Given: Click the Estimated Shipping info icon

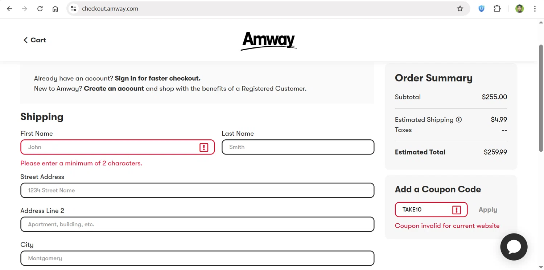Looking at the screenshot, I should pos(459,120).
